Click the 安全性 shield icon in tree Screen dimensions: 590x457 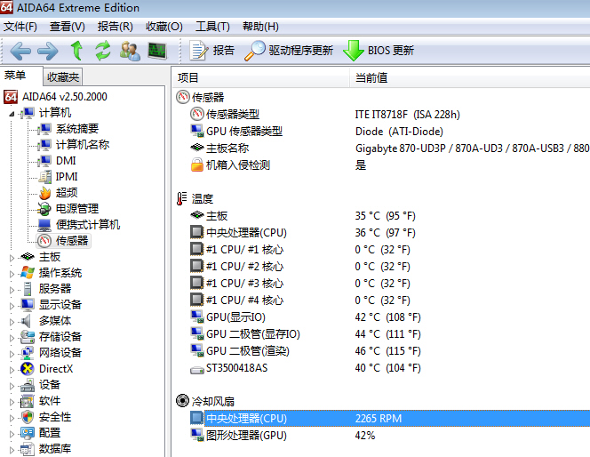click(27, 417)
